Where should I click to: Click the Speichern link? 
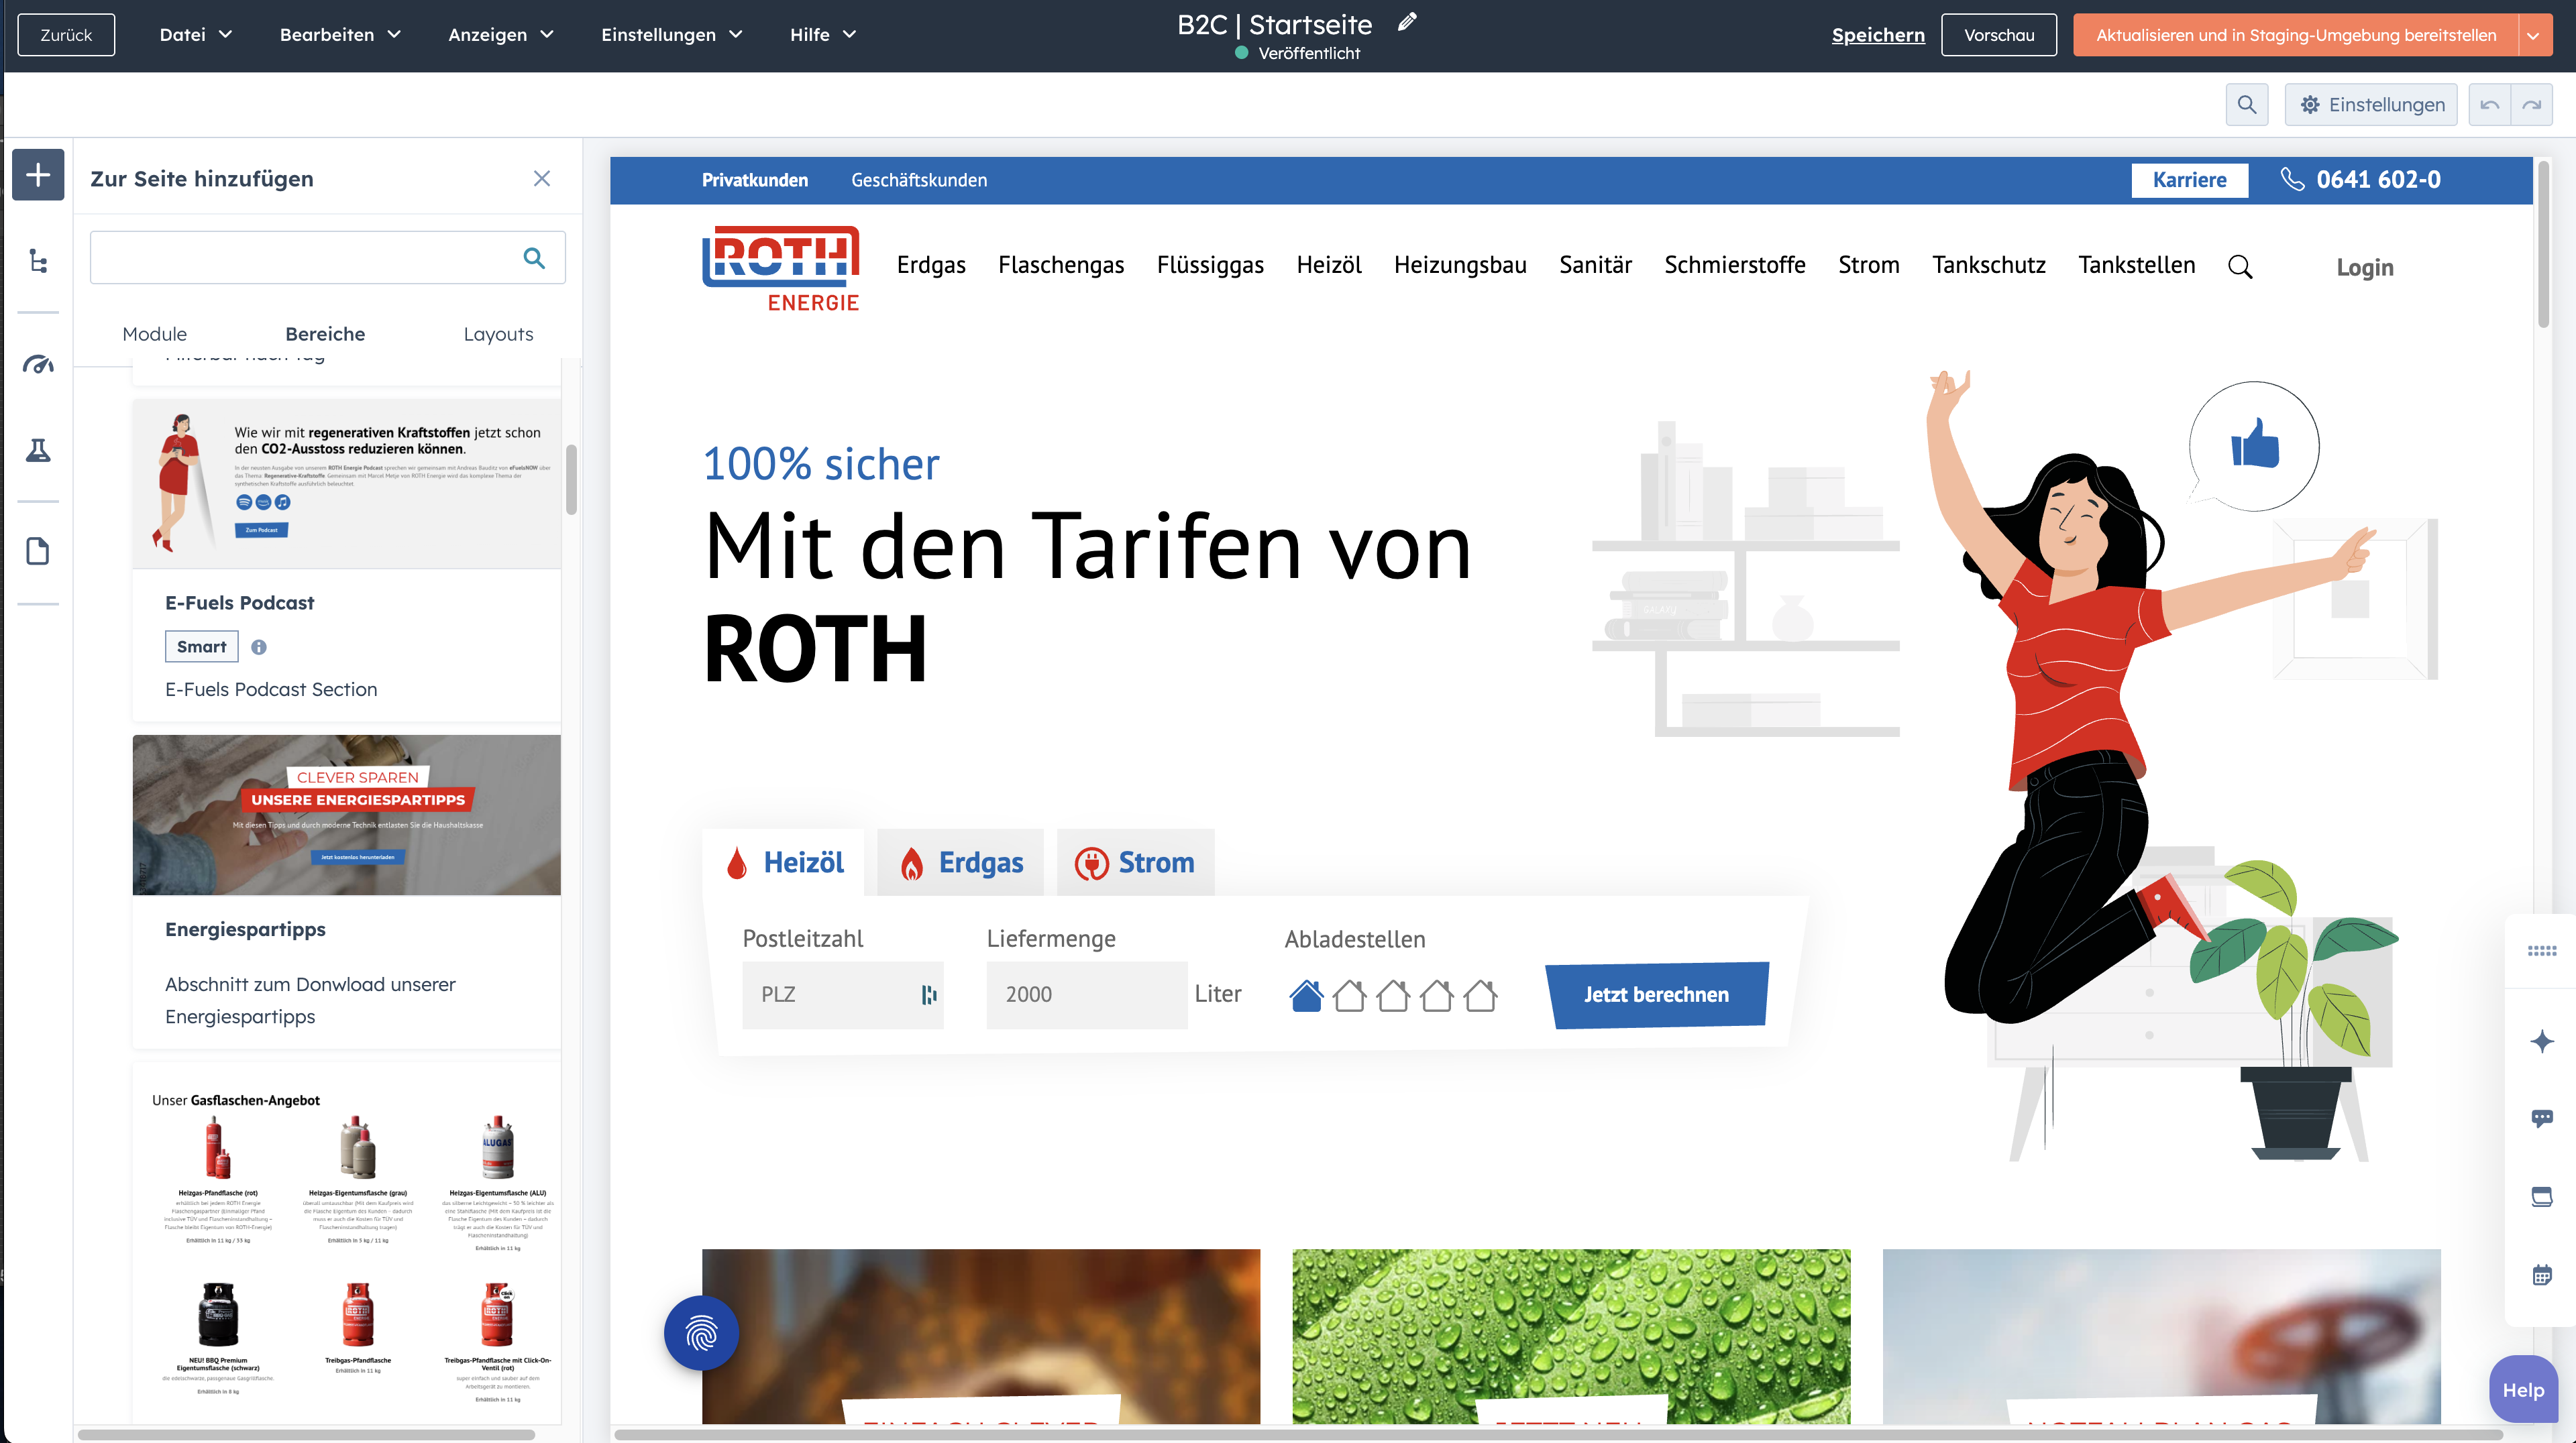coord(1877,35)
